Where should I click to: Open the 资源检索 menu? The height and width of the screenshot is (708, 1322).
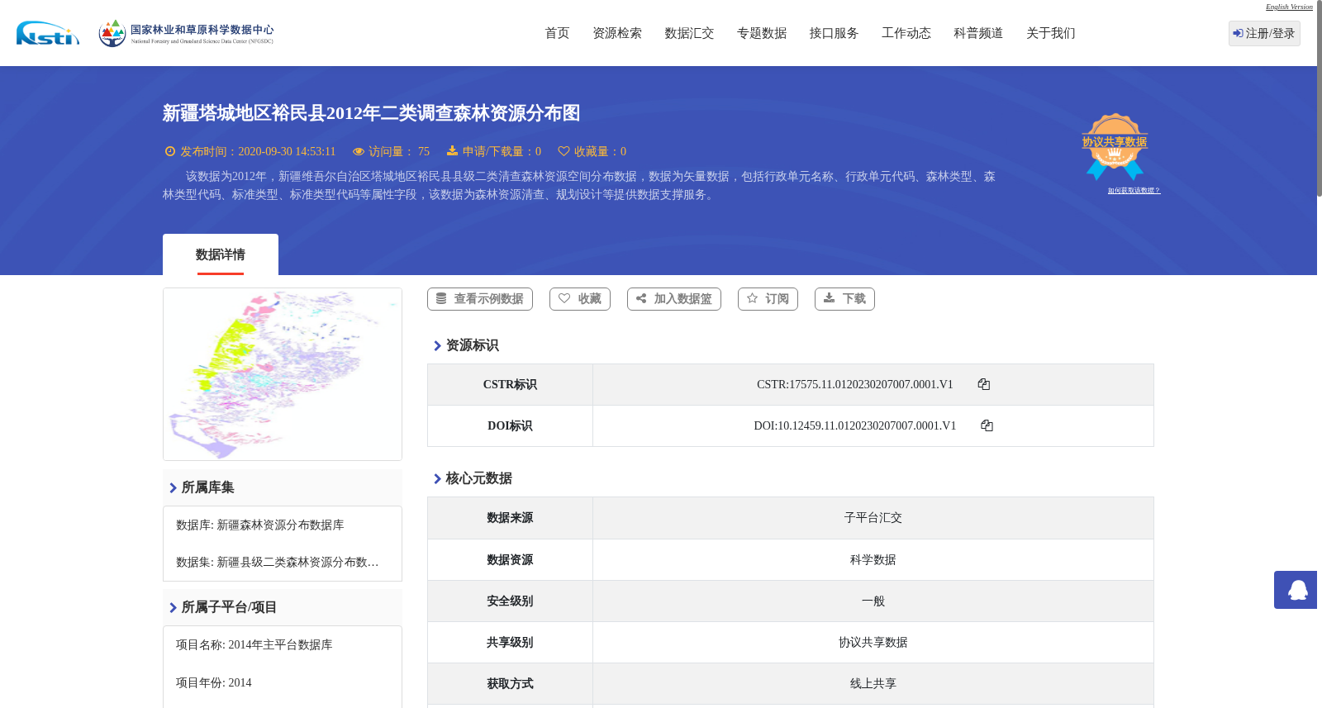click(x=617, y=33)
